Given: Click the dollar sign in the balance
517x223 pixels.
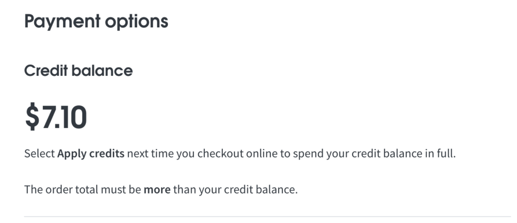Looking at the screenshot, I should click(x=32, y=118).
